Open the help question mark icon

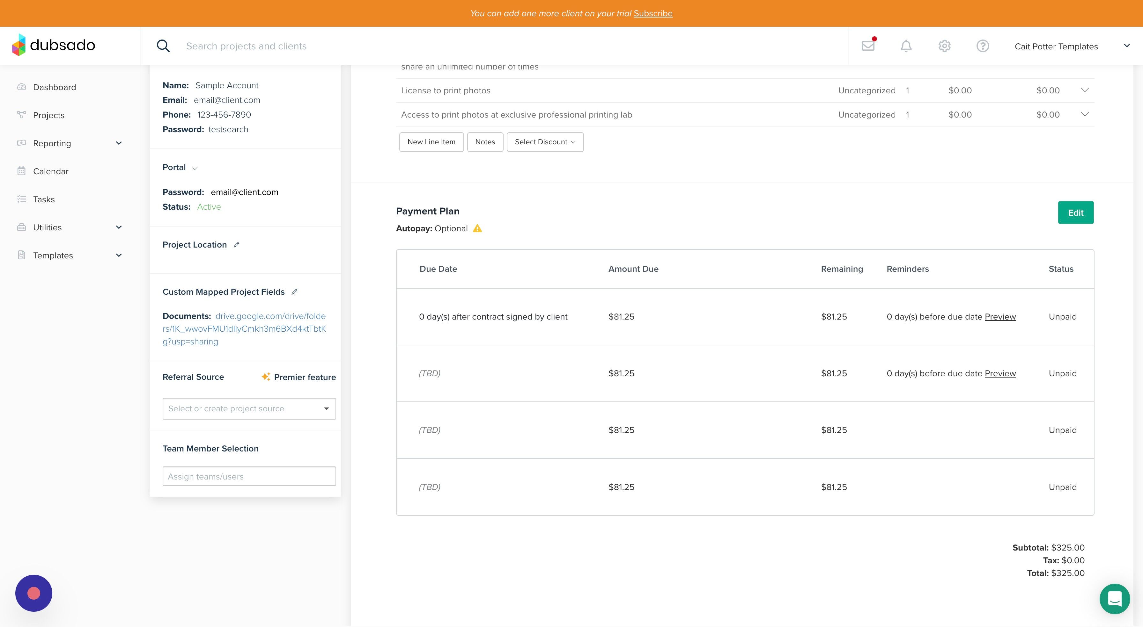(x=982, y=46)
